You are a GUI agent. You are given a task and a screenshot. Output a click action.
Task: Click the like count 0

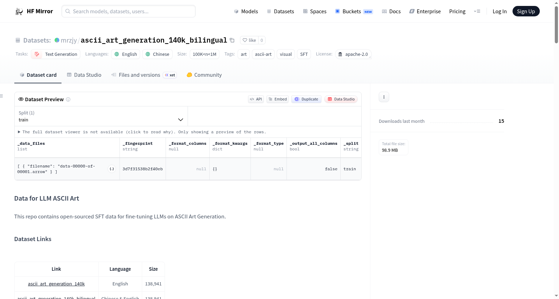[x=262, y=40]
